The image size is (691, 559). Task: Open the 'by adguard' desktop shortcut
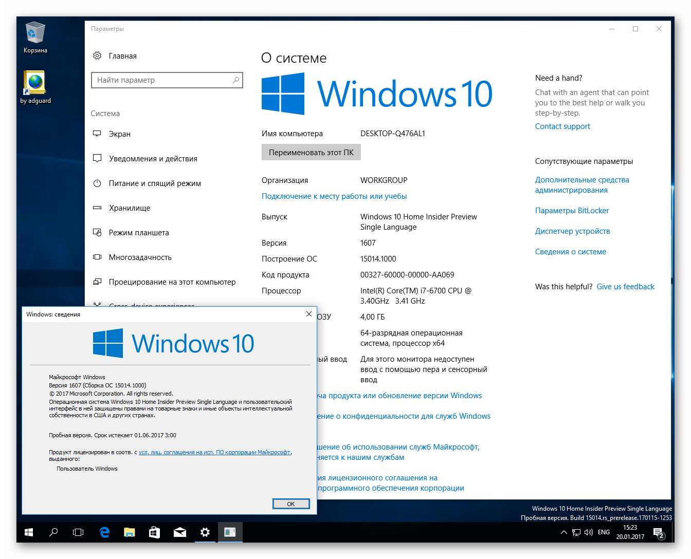coord(35,87)
